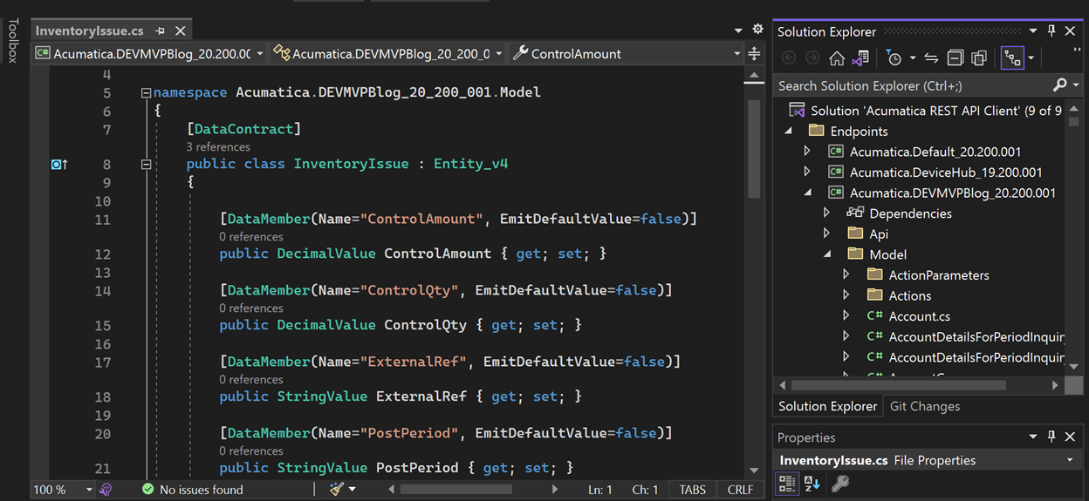This screenshot has width=1089, height=501.
Task: Expand the Api folder
Action: tap(826, 234)
